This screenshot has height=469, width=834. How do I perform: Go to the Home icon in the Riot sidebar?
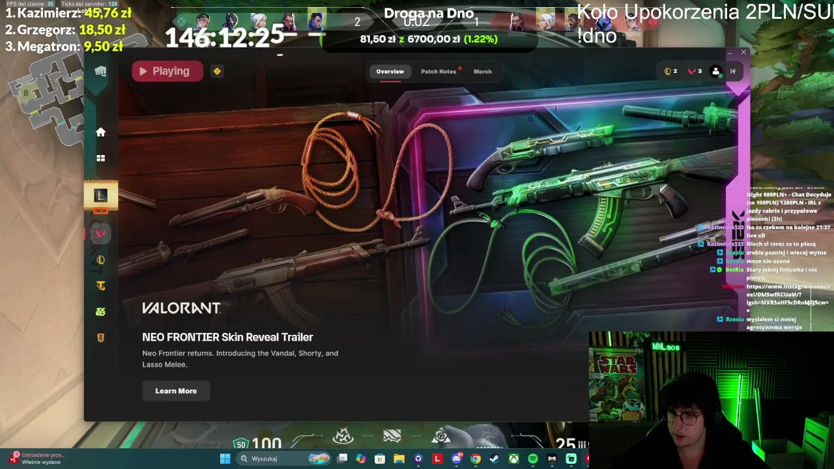tap(100, 132)
